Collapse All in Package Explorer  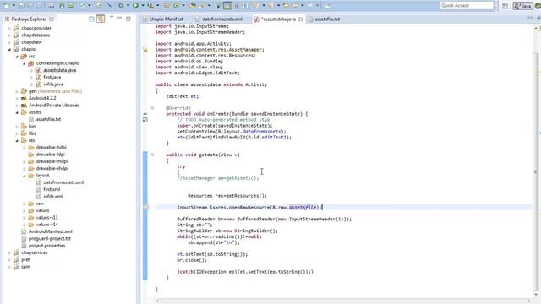91,19
